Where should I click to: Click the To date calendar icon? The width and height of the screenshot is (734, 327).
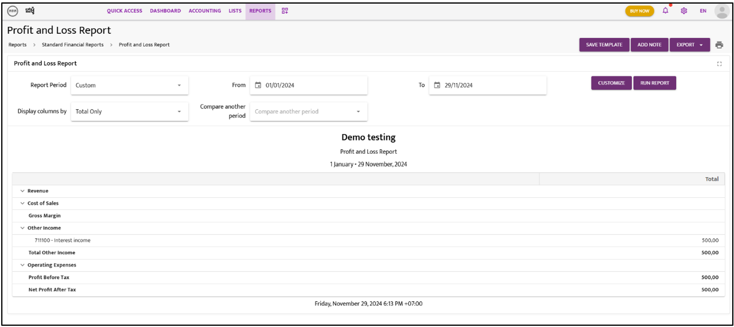pos(437,85)
